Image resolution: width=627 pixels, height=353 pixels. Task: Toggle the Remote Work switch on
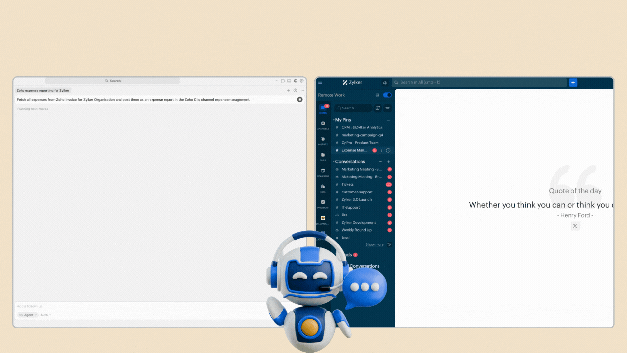(387, 95)
